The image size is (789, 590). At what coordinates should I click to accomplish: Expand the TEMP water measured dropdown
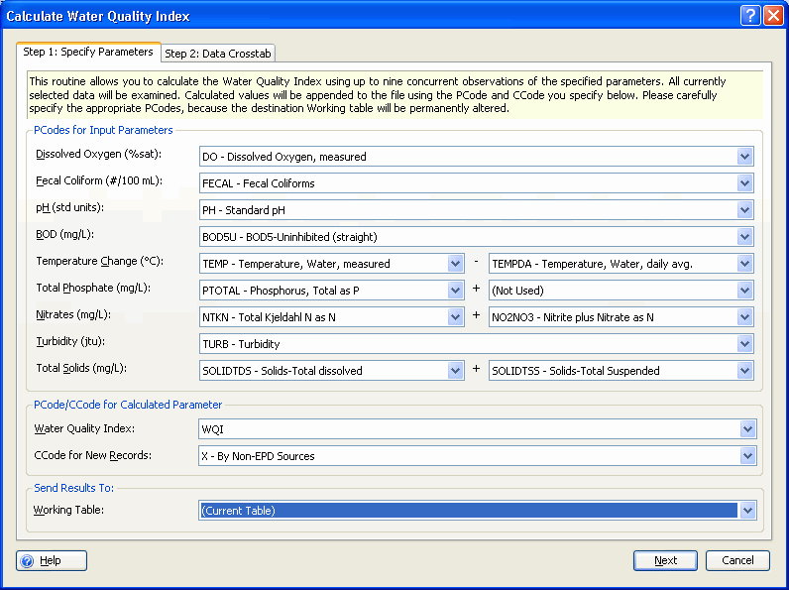pyautogui.click(x=456, y=264)
